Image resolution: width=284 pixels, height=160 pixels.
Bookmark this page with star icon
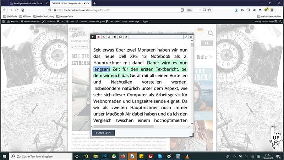point(209,10)
